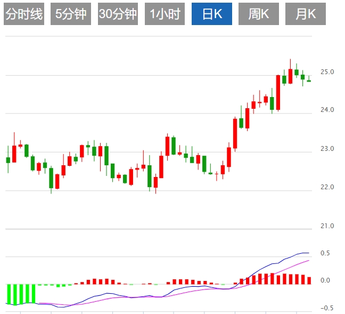Click the right end of the blue MACD line
This screenshot has height=314, width=345.
click(x=308, y=253)
